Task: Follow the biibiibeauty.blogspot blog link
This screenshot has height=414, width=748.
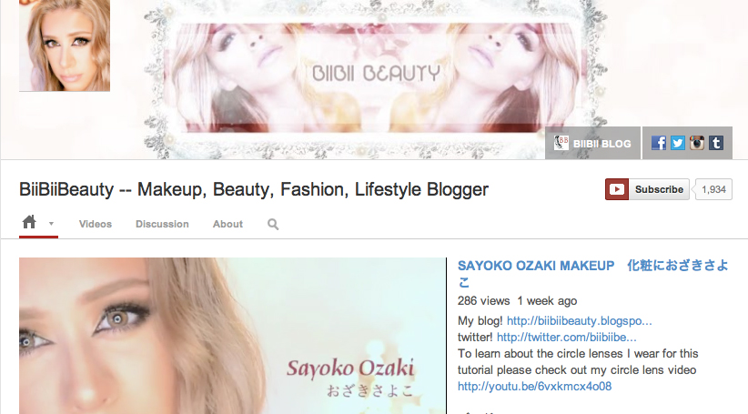Action: 579,321
